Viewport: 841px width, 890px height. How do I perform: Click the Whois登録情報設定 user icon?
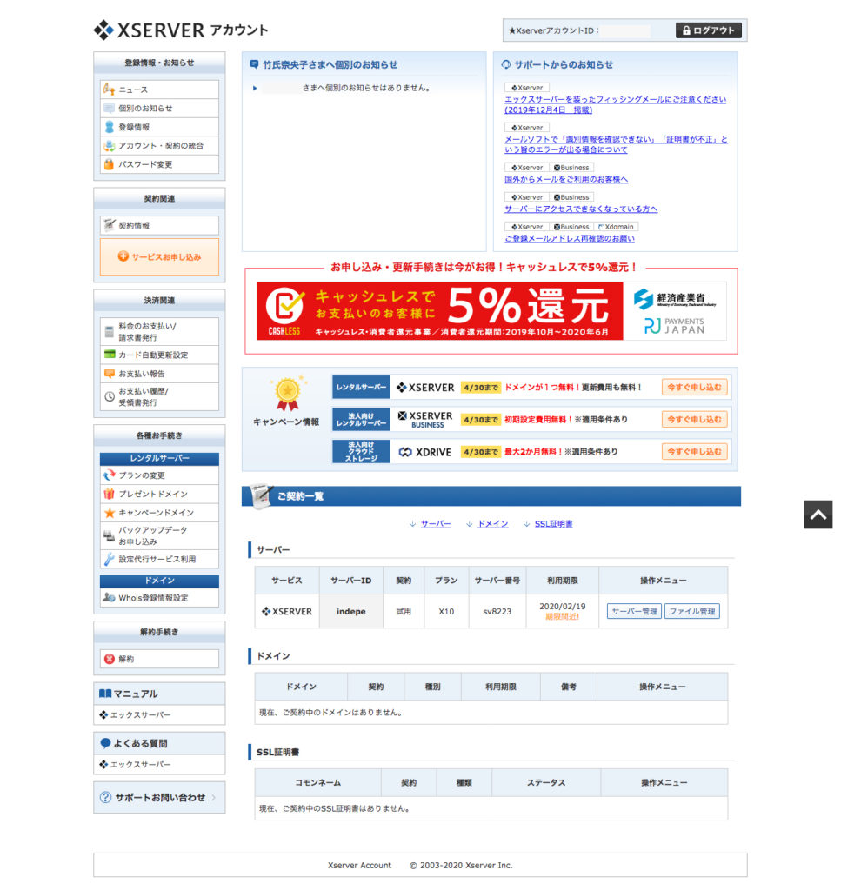pyautogui.click(x=109, y=597)
